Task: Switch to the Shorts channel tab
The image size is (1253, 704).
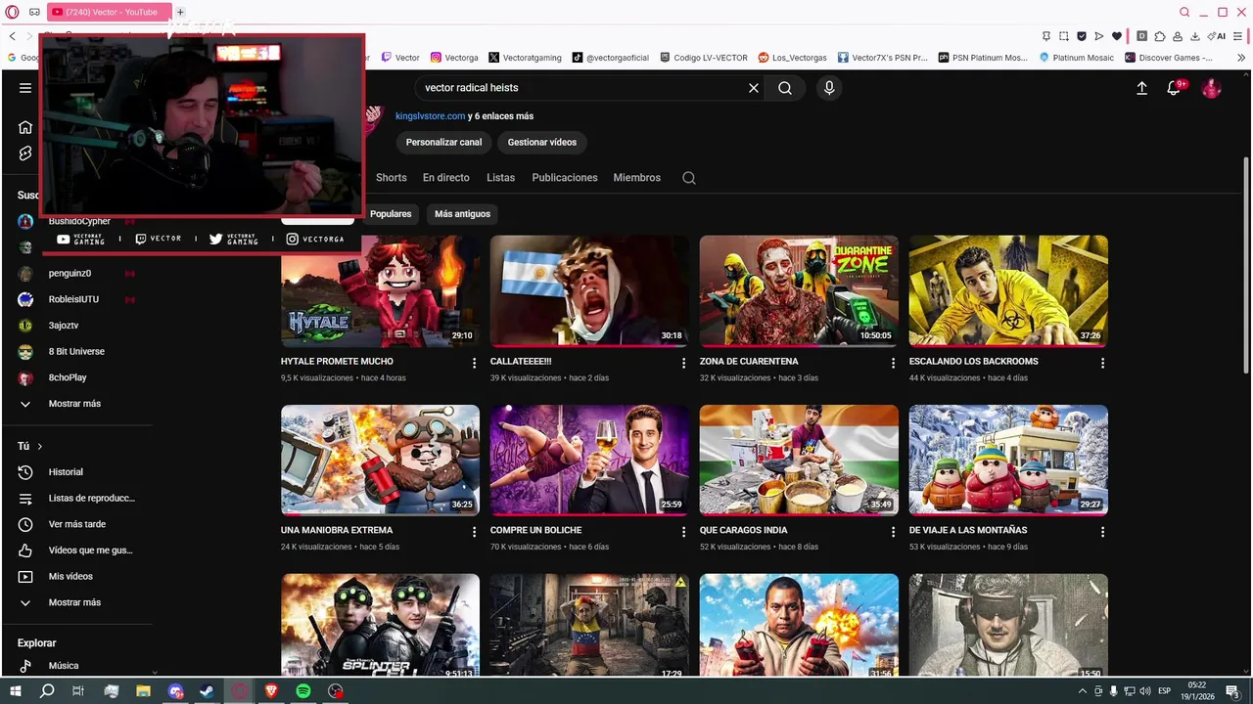Action: [391, 178]
